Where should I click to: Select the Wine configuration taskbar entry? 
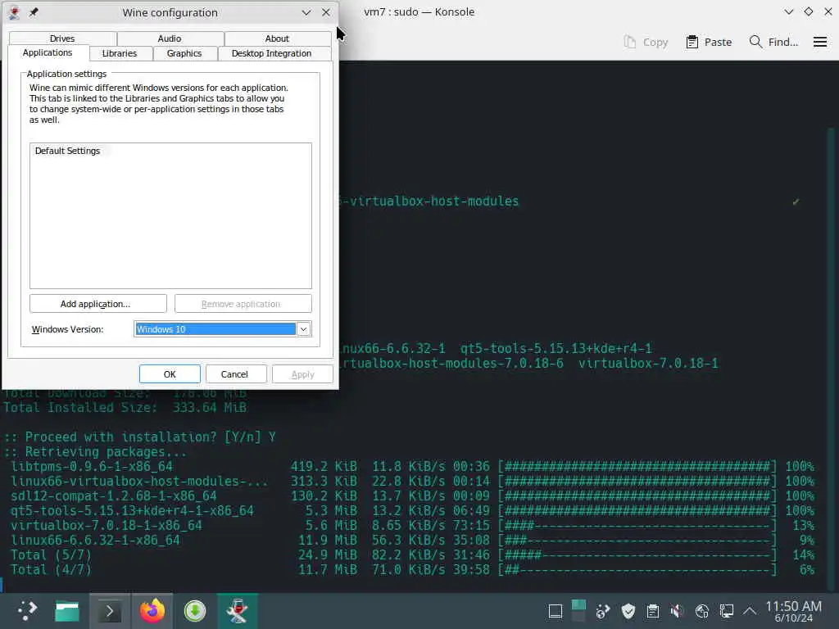pyautogui.click(x=237, y=611)
